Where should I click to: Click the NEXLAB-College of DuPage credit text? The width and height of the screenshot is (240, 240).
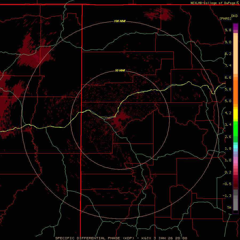pos(213,3)
